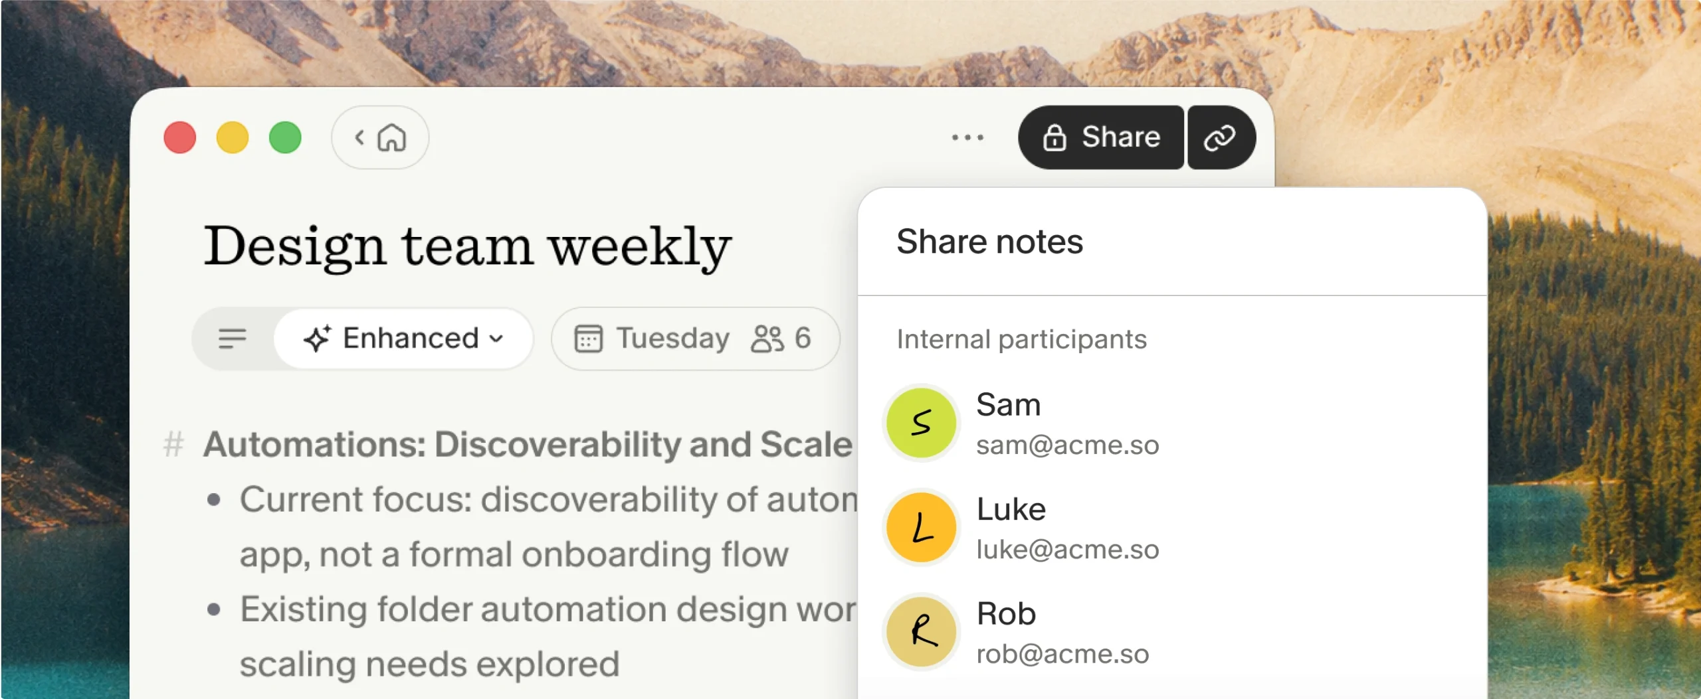Click the 6 attendees count
This screenshot has height=699, width=1701.
tap(803, 339)
